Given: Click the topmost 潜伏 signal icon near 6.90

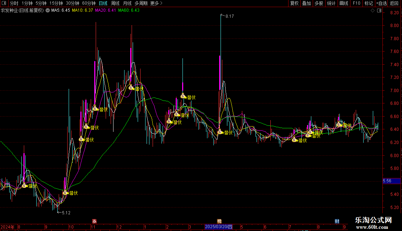Looking at the screenshot, I should tap(183, 96).
